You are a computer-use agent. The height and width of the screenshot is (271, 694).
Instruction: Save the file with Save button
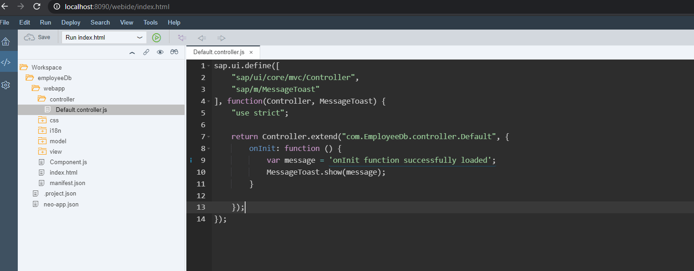(x=37, y=37)
